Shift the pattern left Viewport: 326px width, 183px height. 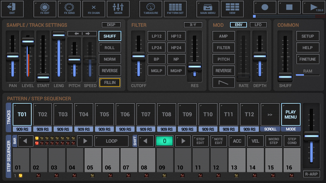click(x=146, y=141)
